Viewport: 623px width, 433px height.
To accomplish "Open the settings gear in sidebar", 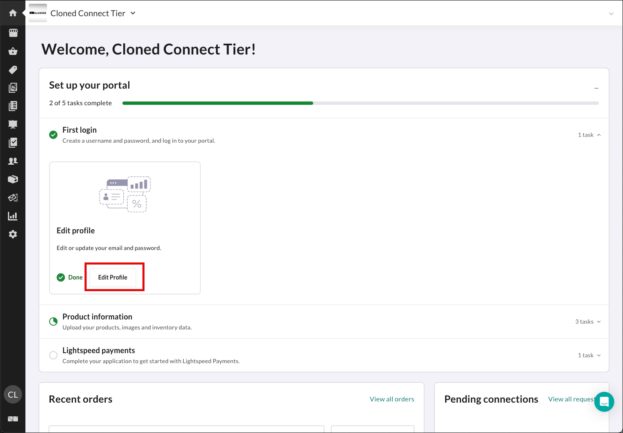I will 13,234.
